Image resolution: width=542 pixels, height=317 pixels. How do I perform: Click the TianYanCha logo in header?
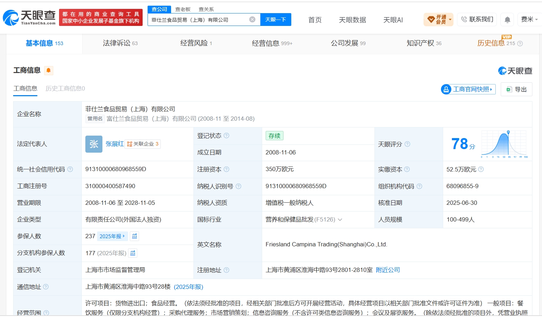29,17
